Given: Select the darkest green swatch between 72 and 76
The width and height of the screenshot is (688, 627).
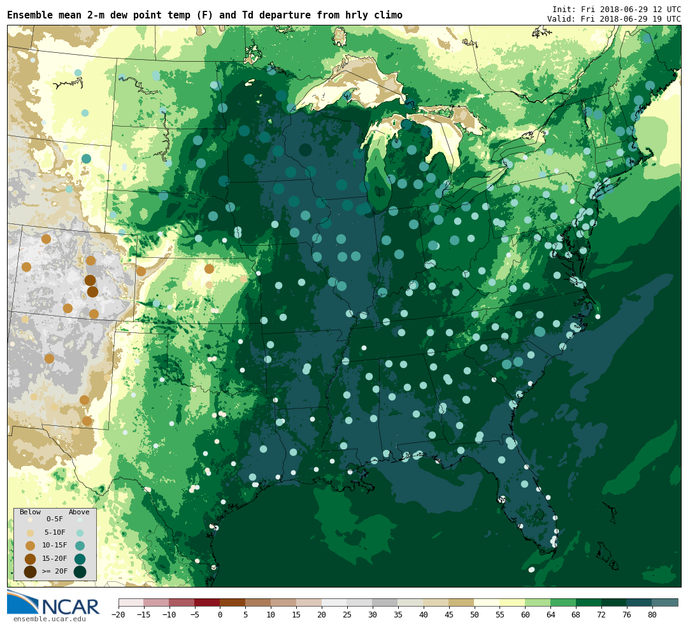Looking at the screenshot, I should [x=615, y=602].
